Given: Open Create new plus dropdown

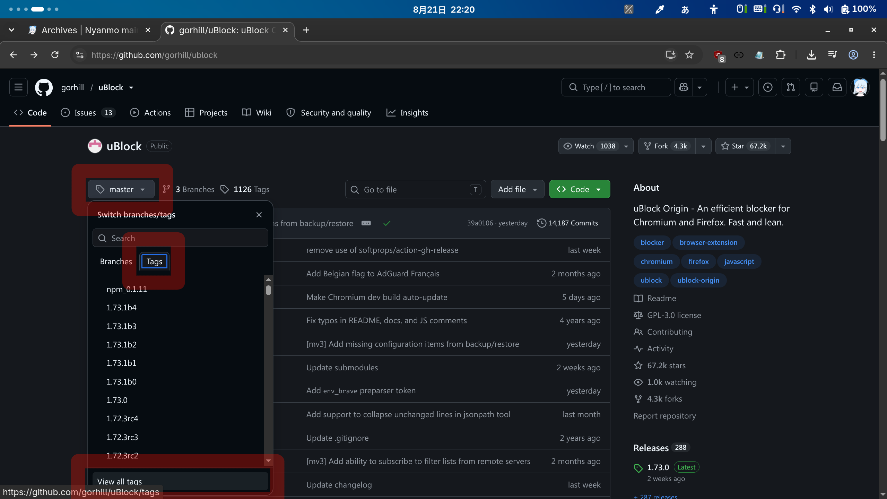Looking at the screenshot, I should point(739,87).
